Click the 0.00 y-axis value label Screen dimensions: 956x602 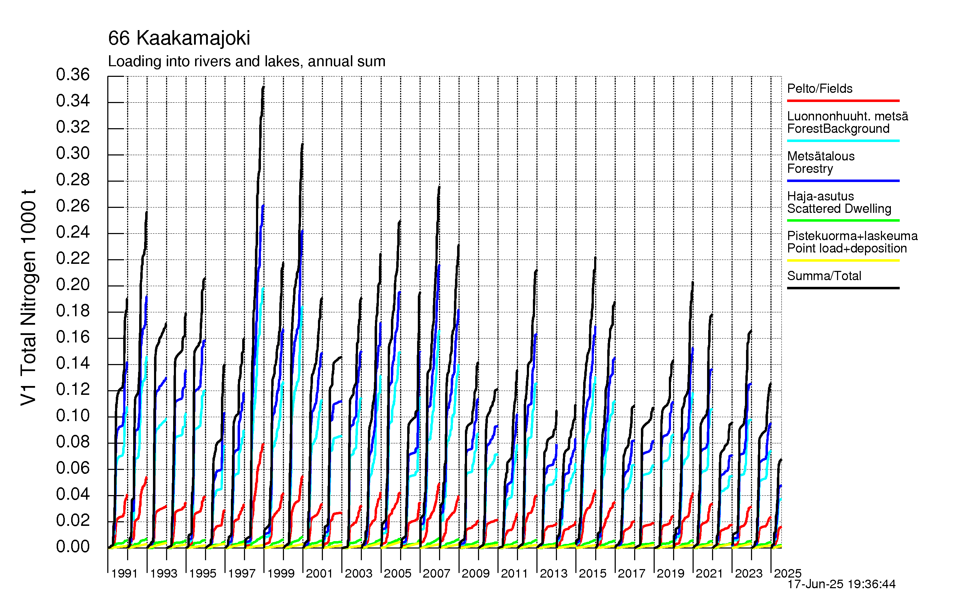(73, 547)
